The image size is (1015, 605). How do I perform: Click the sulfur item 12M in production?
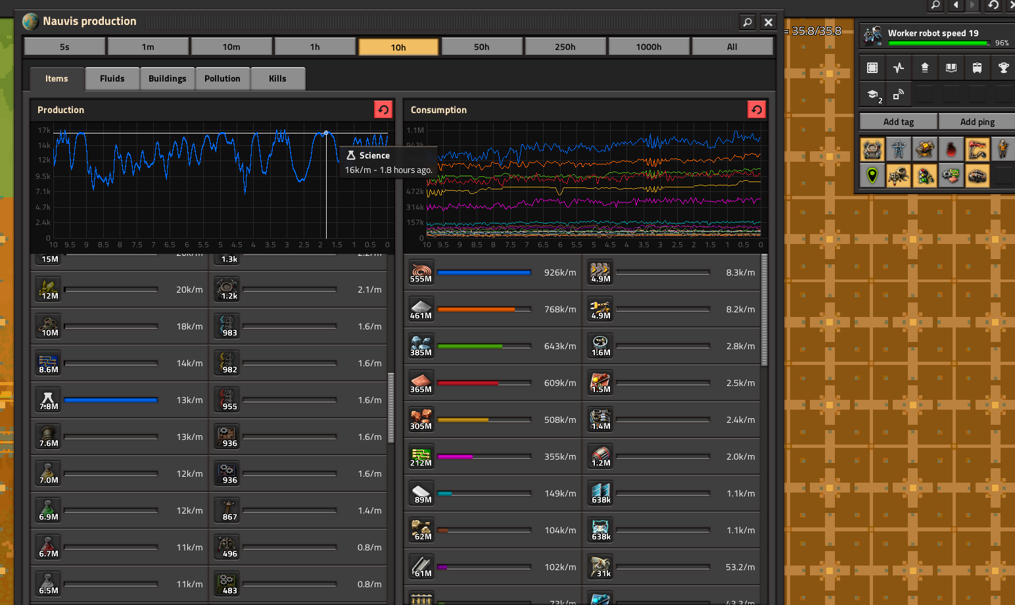click(x=48, y=289)
